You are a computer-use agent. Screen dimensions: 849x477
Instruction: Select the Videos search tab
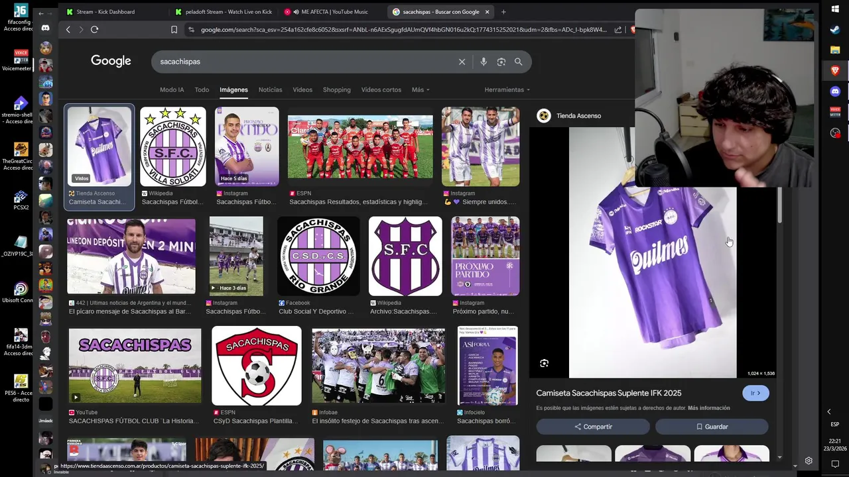302,89
